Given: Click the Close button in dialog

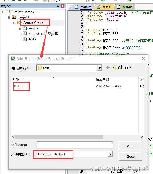Looking at the screenshot, I should 130,157.
